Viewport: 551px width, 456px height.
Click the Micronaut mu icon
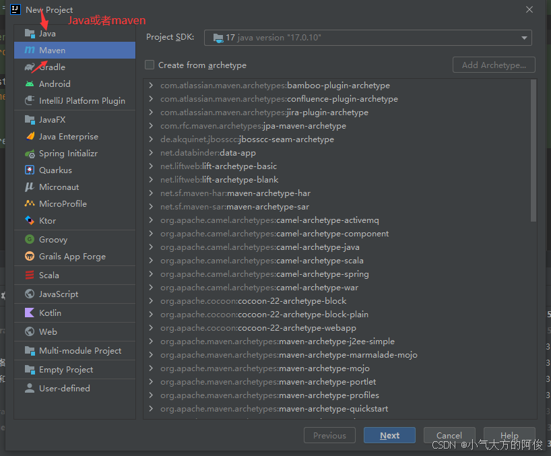tap(30, 187)
